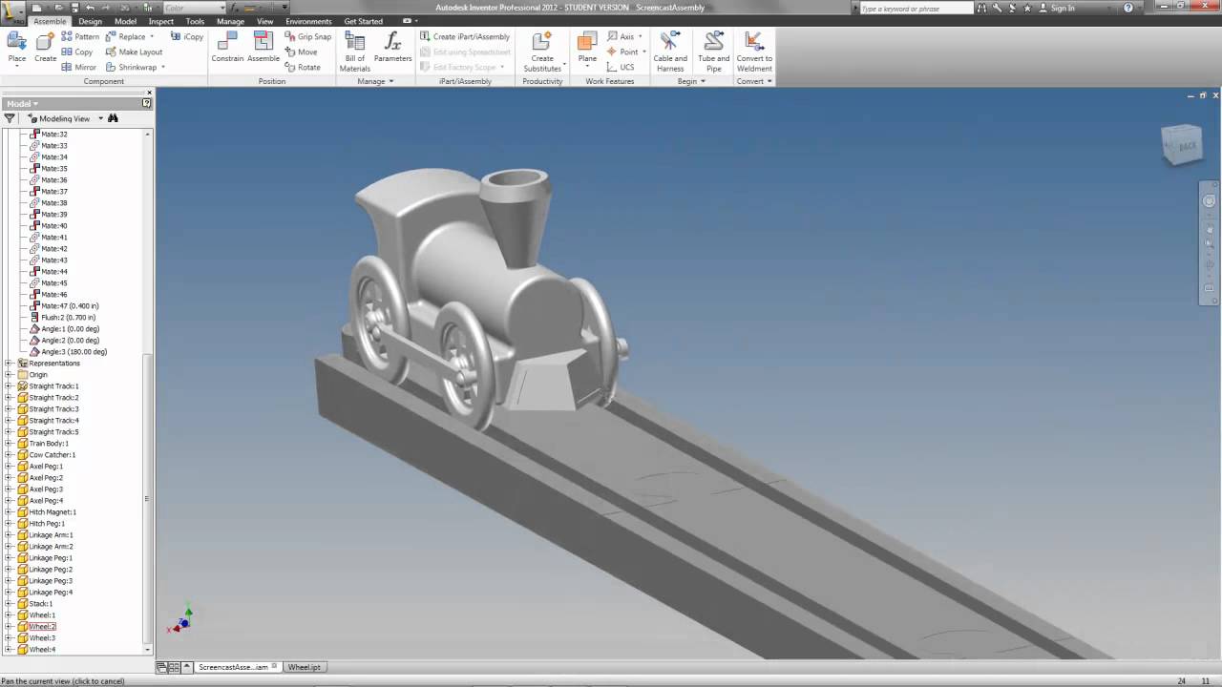Click the Create Substitutes tool
Screen dimensions: 1222x687
(542, 52)
